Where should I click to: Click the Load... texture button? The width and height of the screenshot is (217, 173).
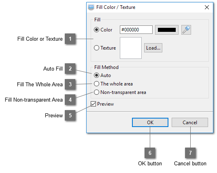[x=153, y=48]
